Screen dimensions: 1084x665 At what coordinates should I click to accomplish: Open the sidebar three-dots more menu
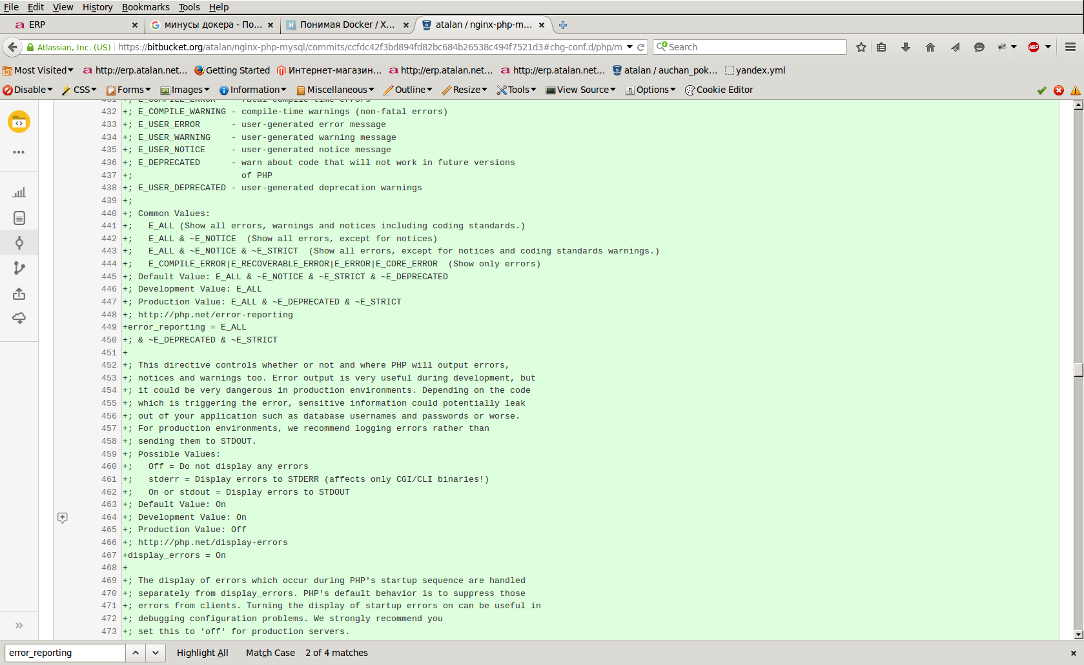coord(19,152)
